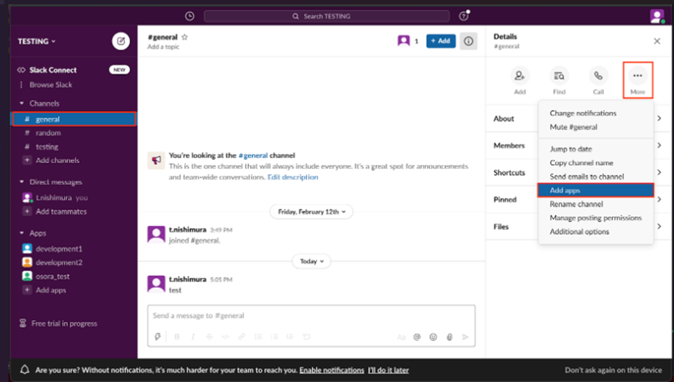Send the message with the arrow icon
This screenshot has width=674, height=382.
[x=465, y=337]
